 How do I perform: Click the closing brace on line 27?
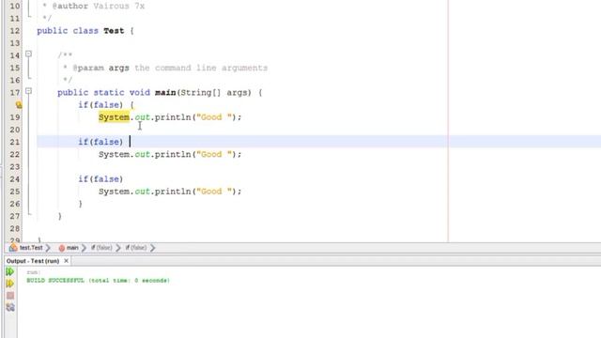point(60,216)
